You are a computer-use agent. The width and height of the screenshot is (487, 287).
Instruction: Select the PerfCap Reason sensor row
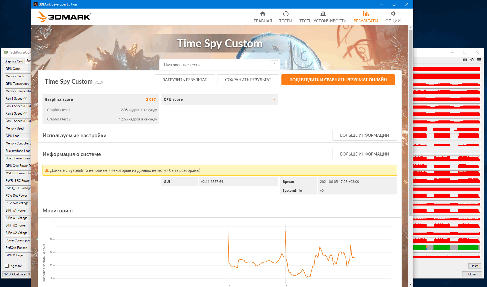(x=18, y=248)
